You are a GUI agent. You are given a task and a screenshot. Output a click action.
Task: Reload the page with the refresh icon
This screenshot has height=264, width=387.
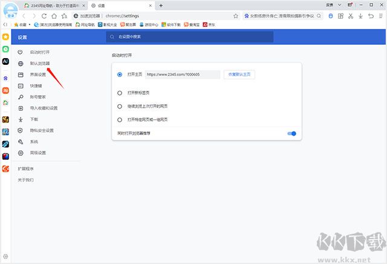click(x=44, y=16)
